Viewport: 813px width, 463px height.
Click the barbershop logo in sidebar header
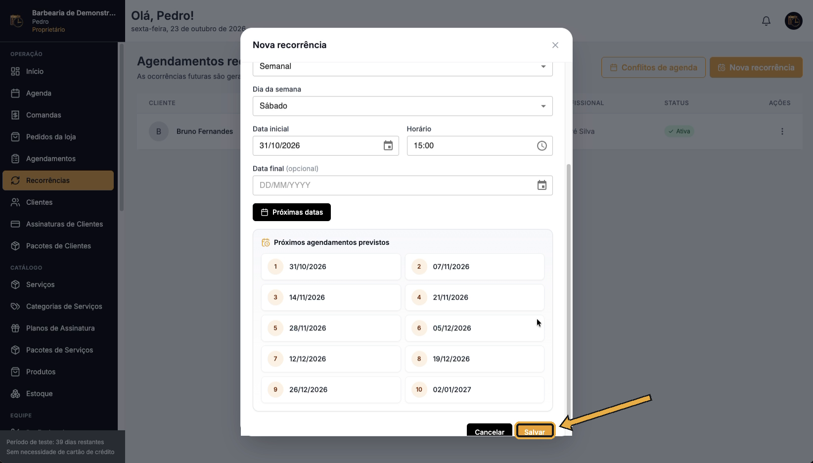(x=16, y=21)
